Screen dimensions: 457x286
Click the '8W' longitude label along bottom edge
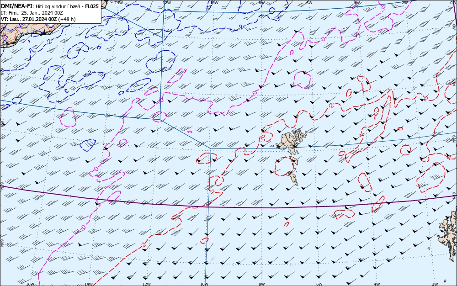[x=262, y=284]
